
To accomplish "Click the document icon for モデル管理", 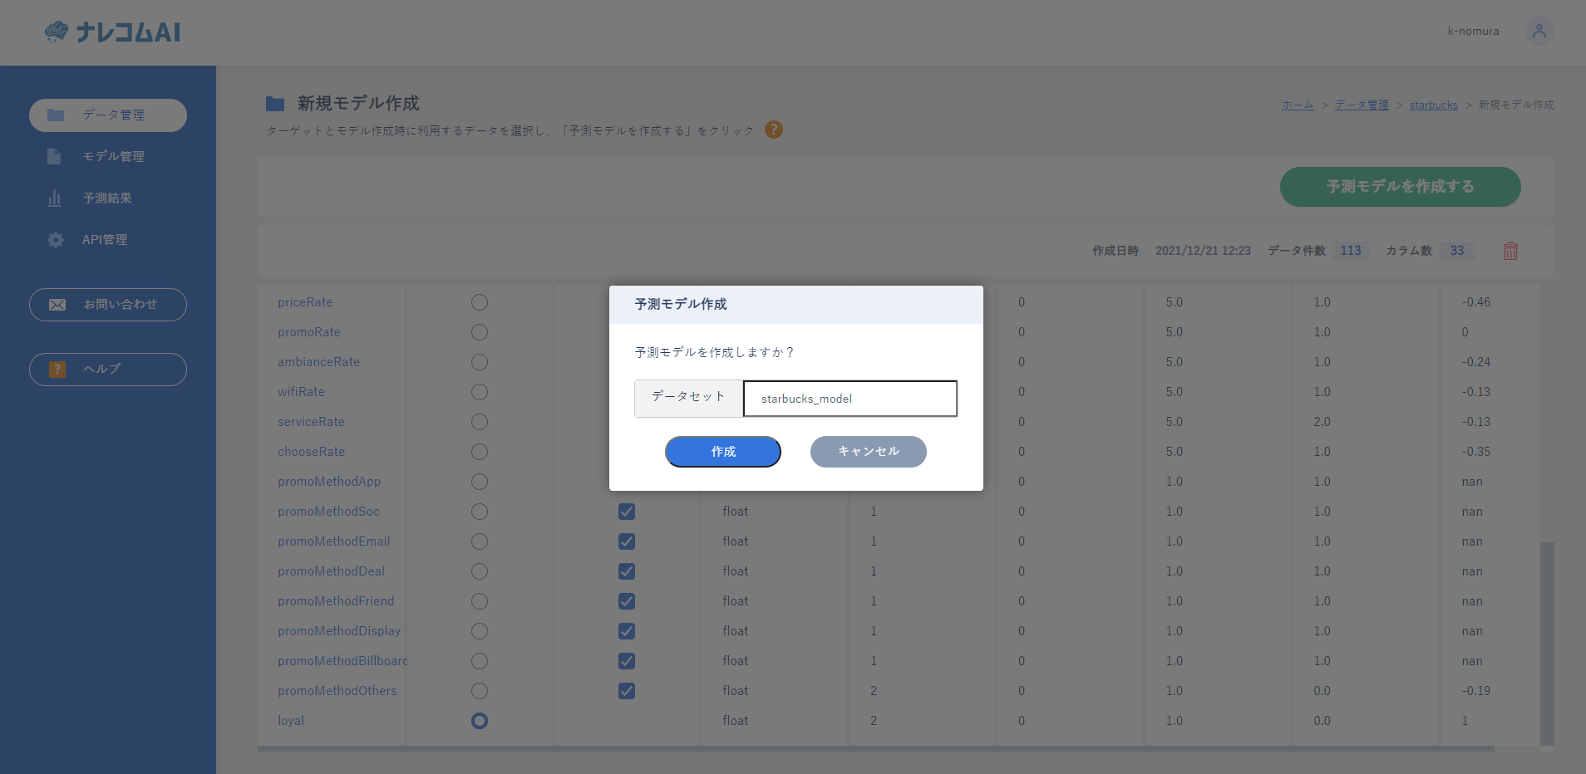I will [x=55, y=157].
